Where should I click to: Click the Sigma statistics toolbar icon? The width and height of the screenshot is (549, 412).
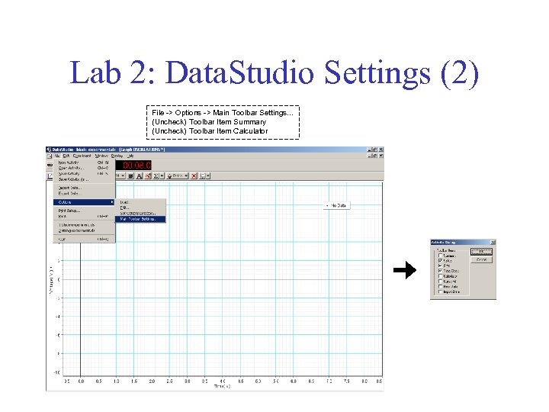pyautogui.click(x=156, y=176)
